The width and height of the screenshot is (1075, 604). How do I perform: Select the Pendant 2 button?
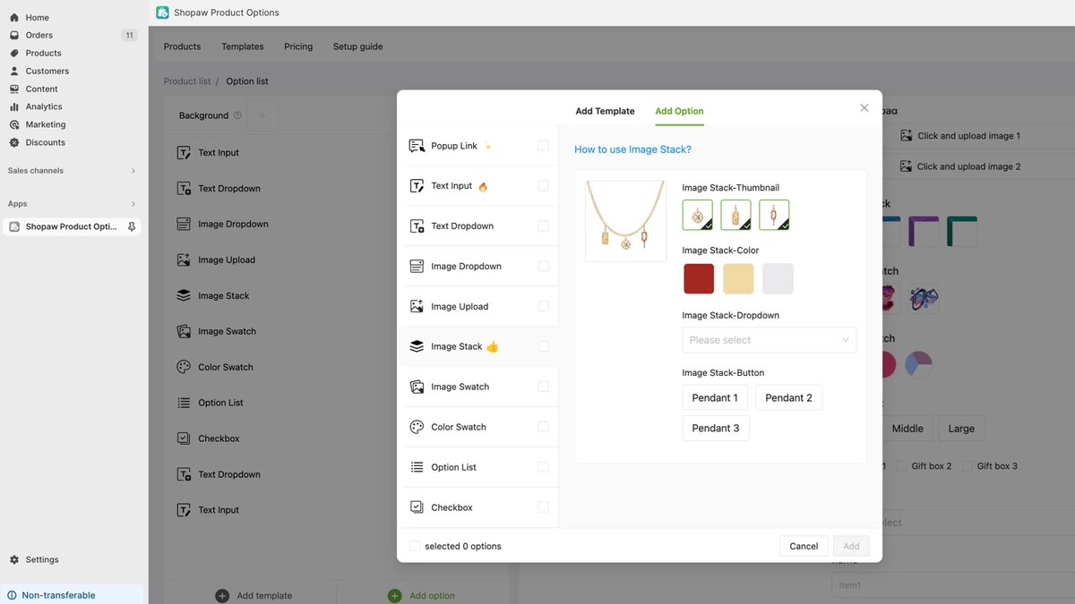[x=788, y=398]
